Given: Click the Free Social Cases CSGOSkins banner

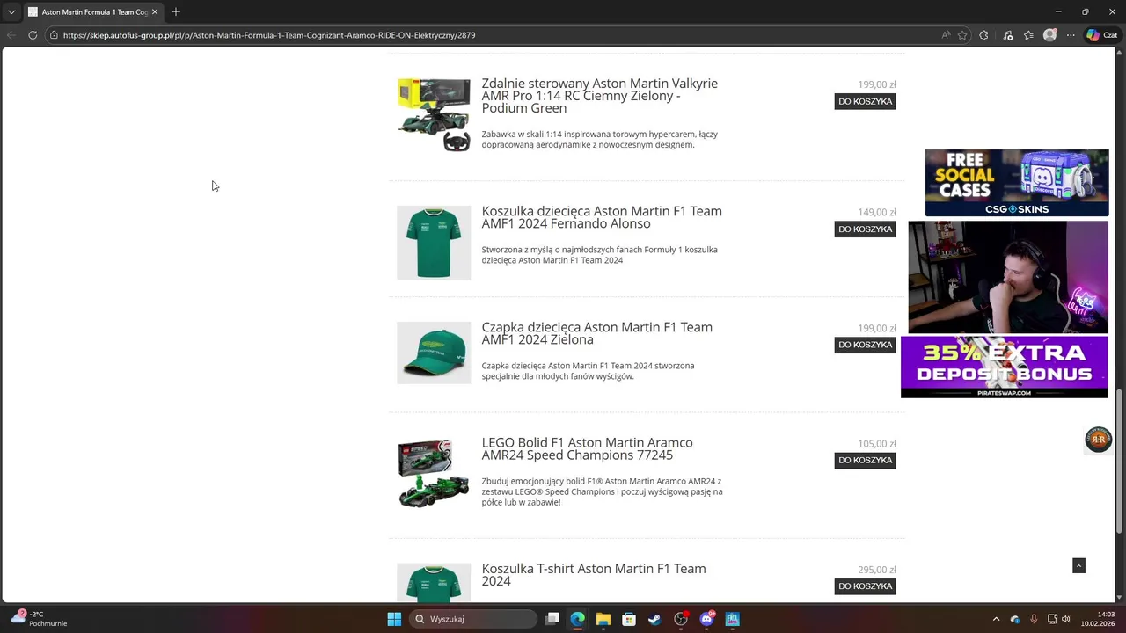Looking at the screenshot, I should 1017,183.
